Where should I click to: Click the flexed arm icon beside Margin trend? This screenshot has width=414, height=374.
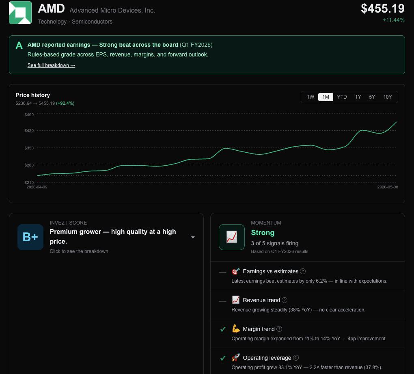coord(235,329)
